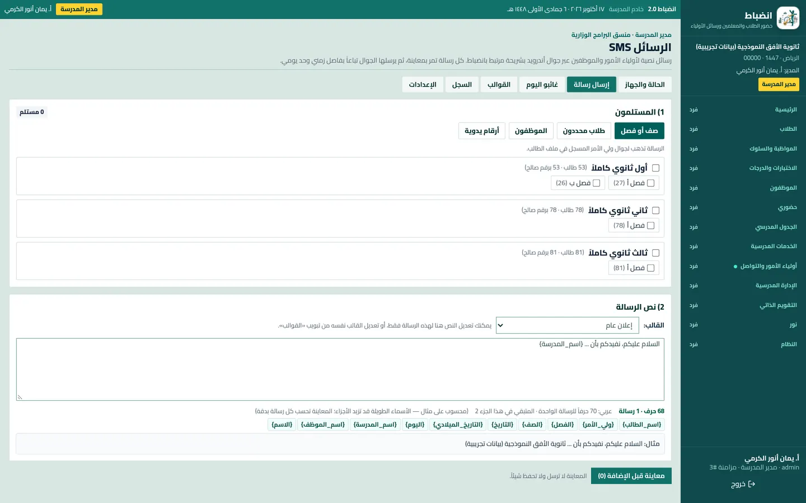Select the صف أو فصل recipient option

click(639, 131)
